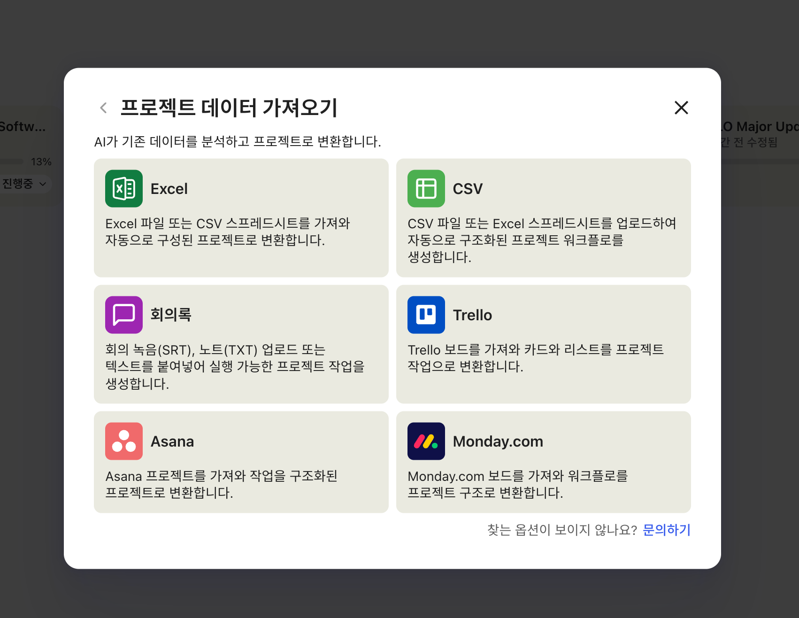
Task: Click the Monday.com logo icon
Action: tap(426, 441)
